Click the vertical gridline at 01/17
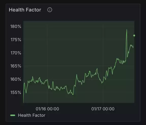 pyautogui.click(x=103, y=62)
